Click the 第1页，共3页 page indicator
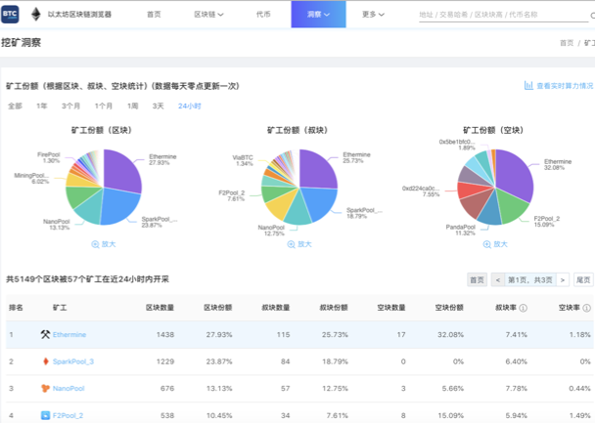This screenshot has height=423, width=595. pyautogui.click(x=530, y=279)
